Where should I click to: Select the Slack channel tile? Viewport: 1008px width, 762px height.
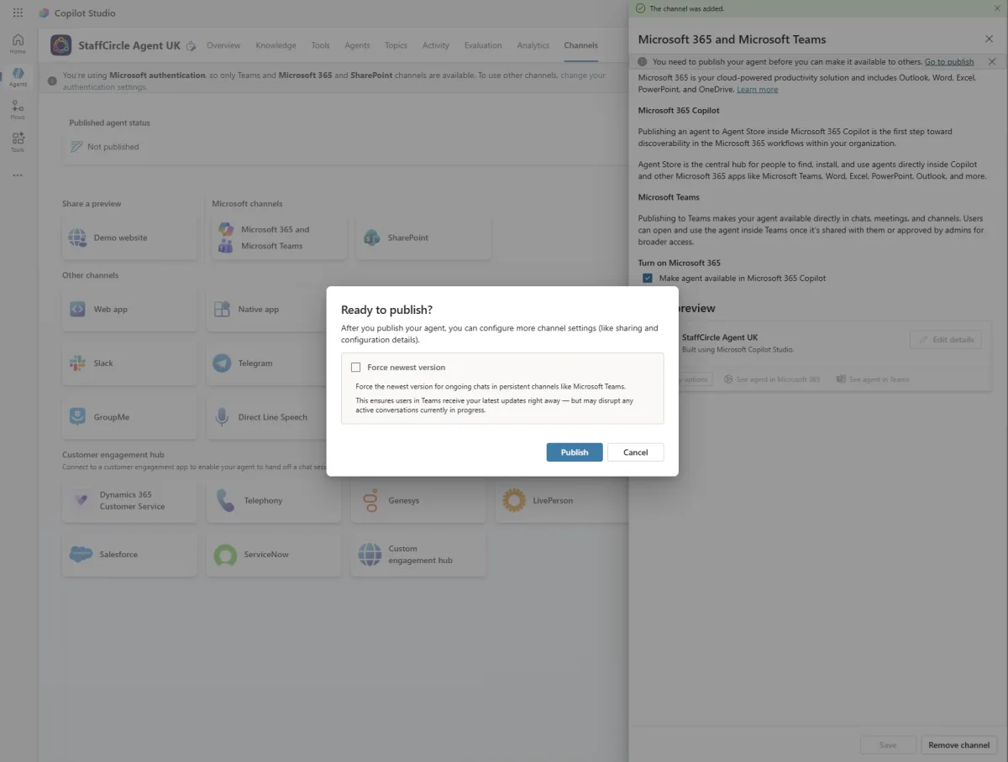[x=129, y=363]
